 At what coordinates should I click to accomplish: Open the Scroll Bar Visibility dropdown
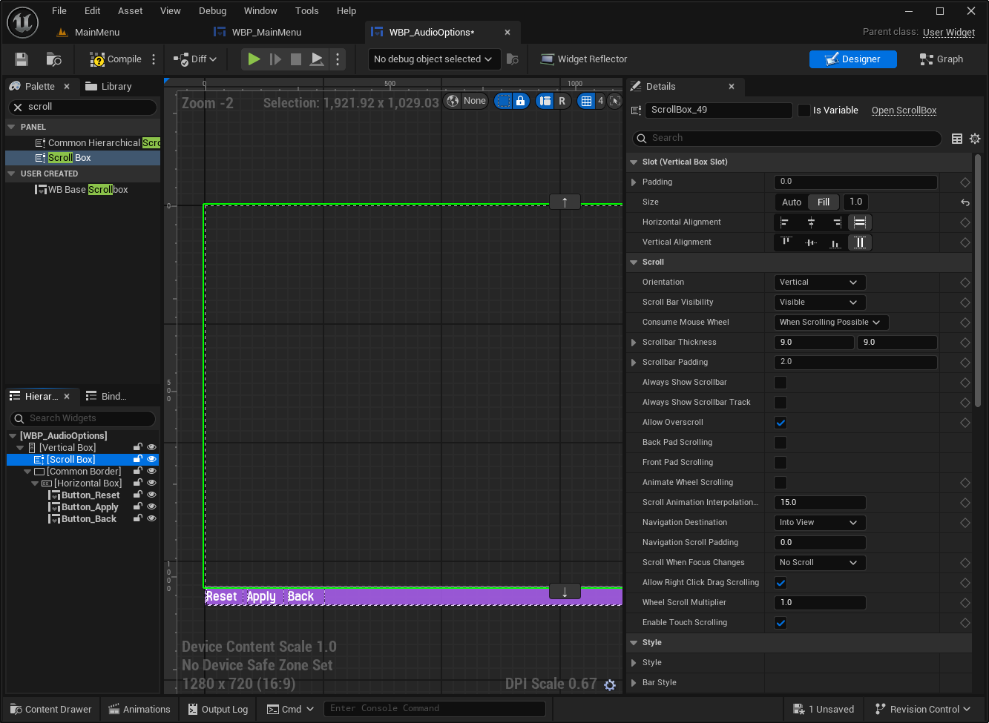pyautogui.click(x=818, y=303)
